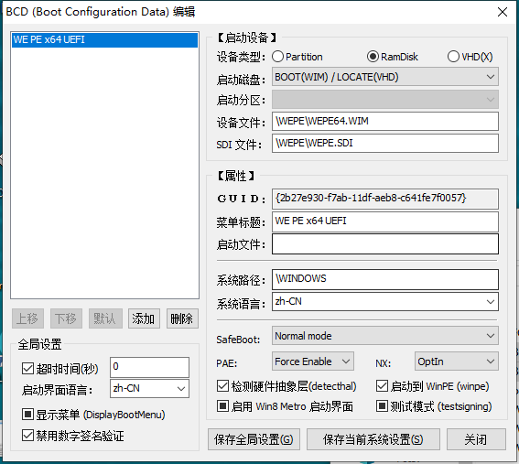Click the 下移 button

point(66,318)
